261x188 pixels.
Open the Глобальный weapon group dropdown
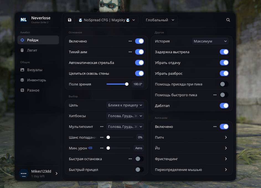tap(160, 20)
